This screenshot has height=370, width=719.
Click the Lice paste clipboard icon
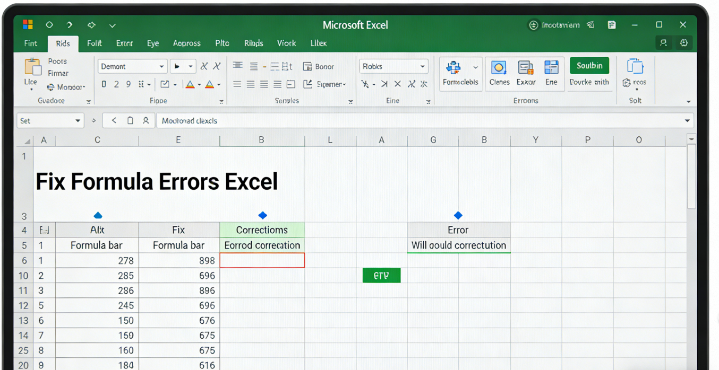32,67
